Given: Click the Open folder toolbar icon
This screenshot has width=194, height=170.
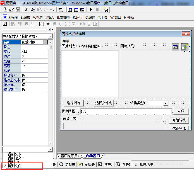Looking at the screenshot, I should click(11, 9).
